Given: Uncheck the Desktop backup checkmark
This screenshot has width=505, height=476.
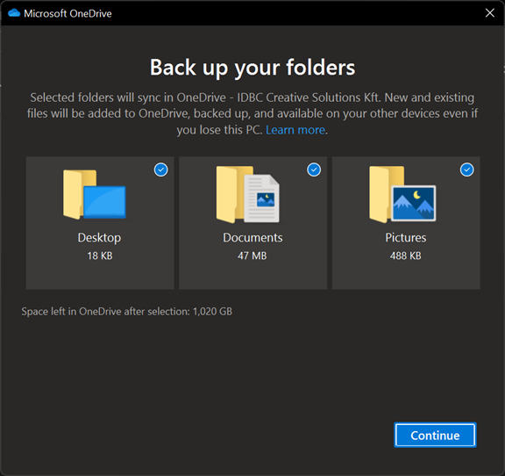Looking at the screenshot, I should click(x=161, y=169).
